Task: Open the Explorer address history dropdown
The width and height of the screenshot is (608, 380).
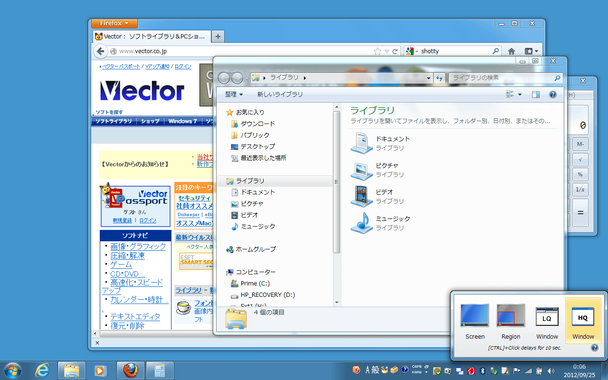Action: tap(428, 78)
